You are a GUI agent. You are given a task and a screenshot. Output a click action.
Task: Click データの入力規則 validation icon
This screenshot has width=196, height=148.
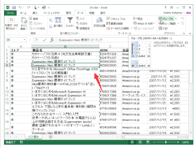point(108,28)
